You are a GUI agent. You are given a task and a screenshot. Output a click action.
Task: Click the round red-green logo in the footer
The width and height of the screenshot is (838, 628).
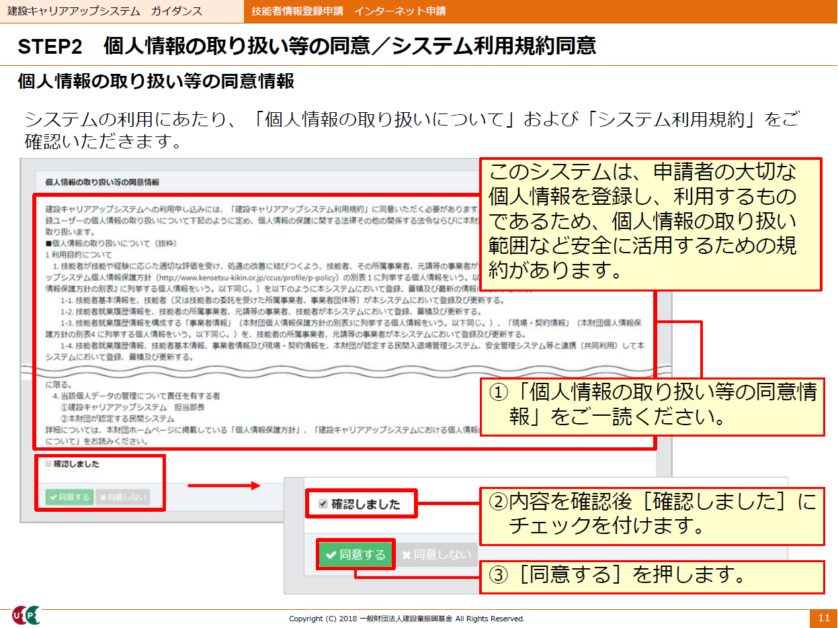click(26, 615)
